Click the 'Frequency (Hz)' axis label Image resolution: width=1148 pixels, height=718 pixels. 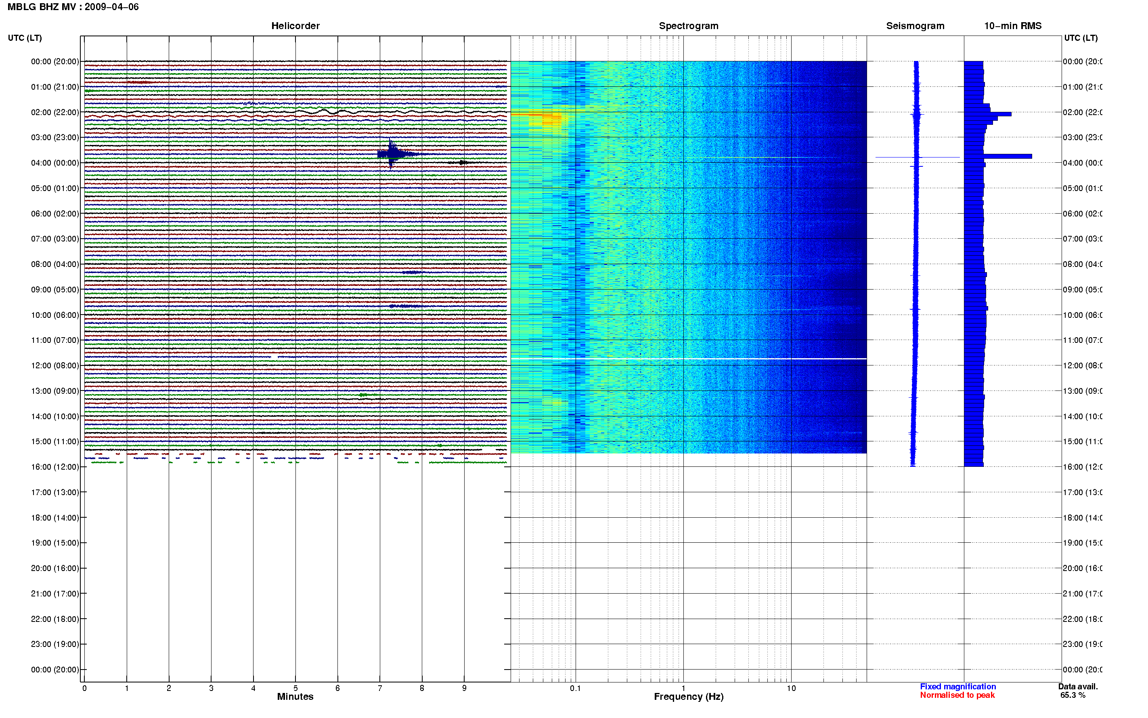(x=689, y=697)
